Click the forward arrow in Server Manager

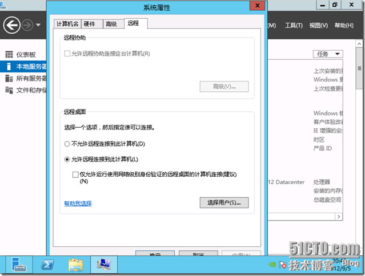27,25
